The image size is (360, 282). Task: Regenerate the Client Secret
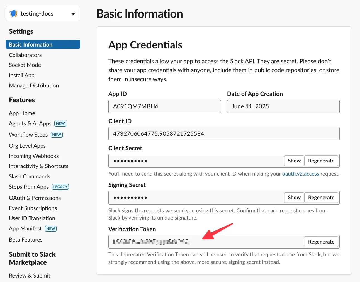point(321,161)
